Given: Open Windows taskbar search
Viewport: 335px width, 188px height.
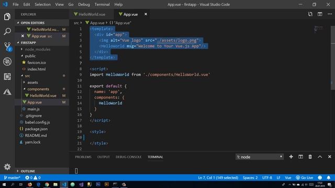Looking at the screenshot, I should pos(13,184).
